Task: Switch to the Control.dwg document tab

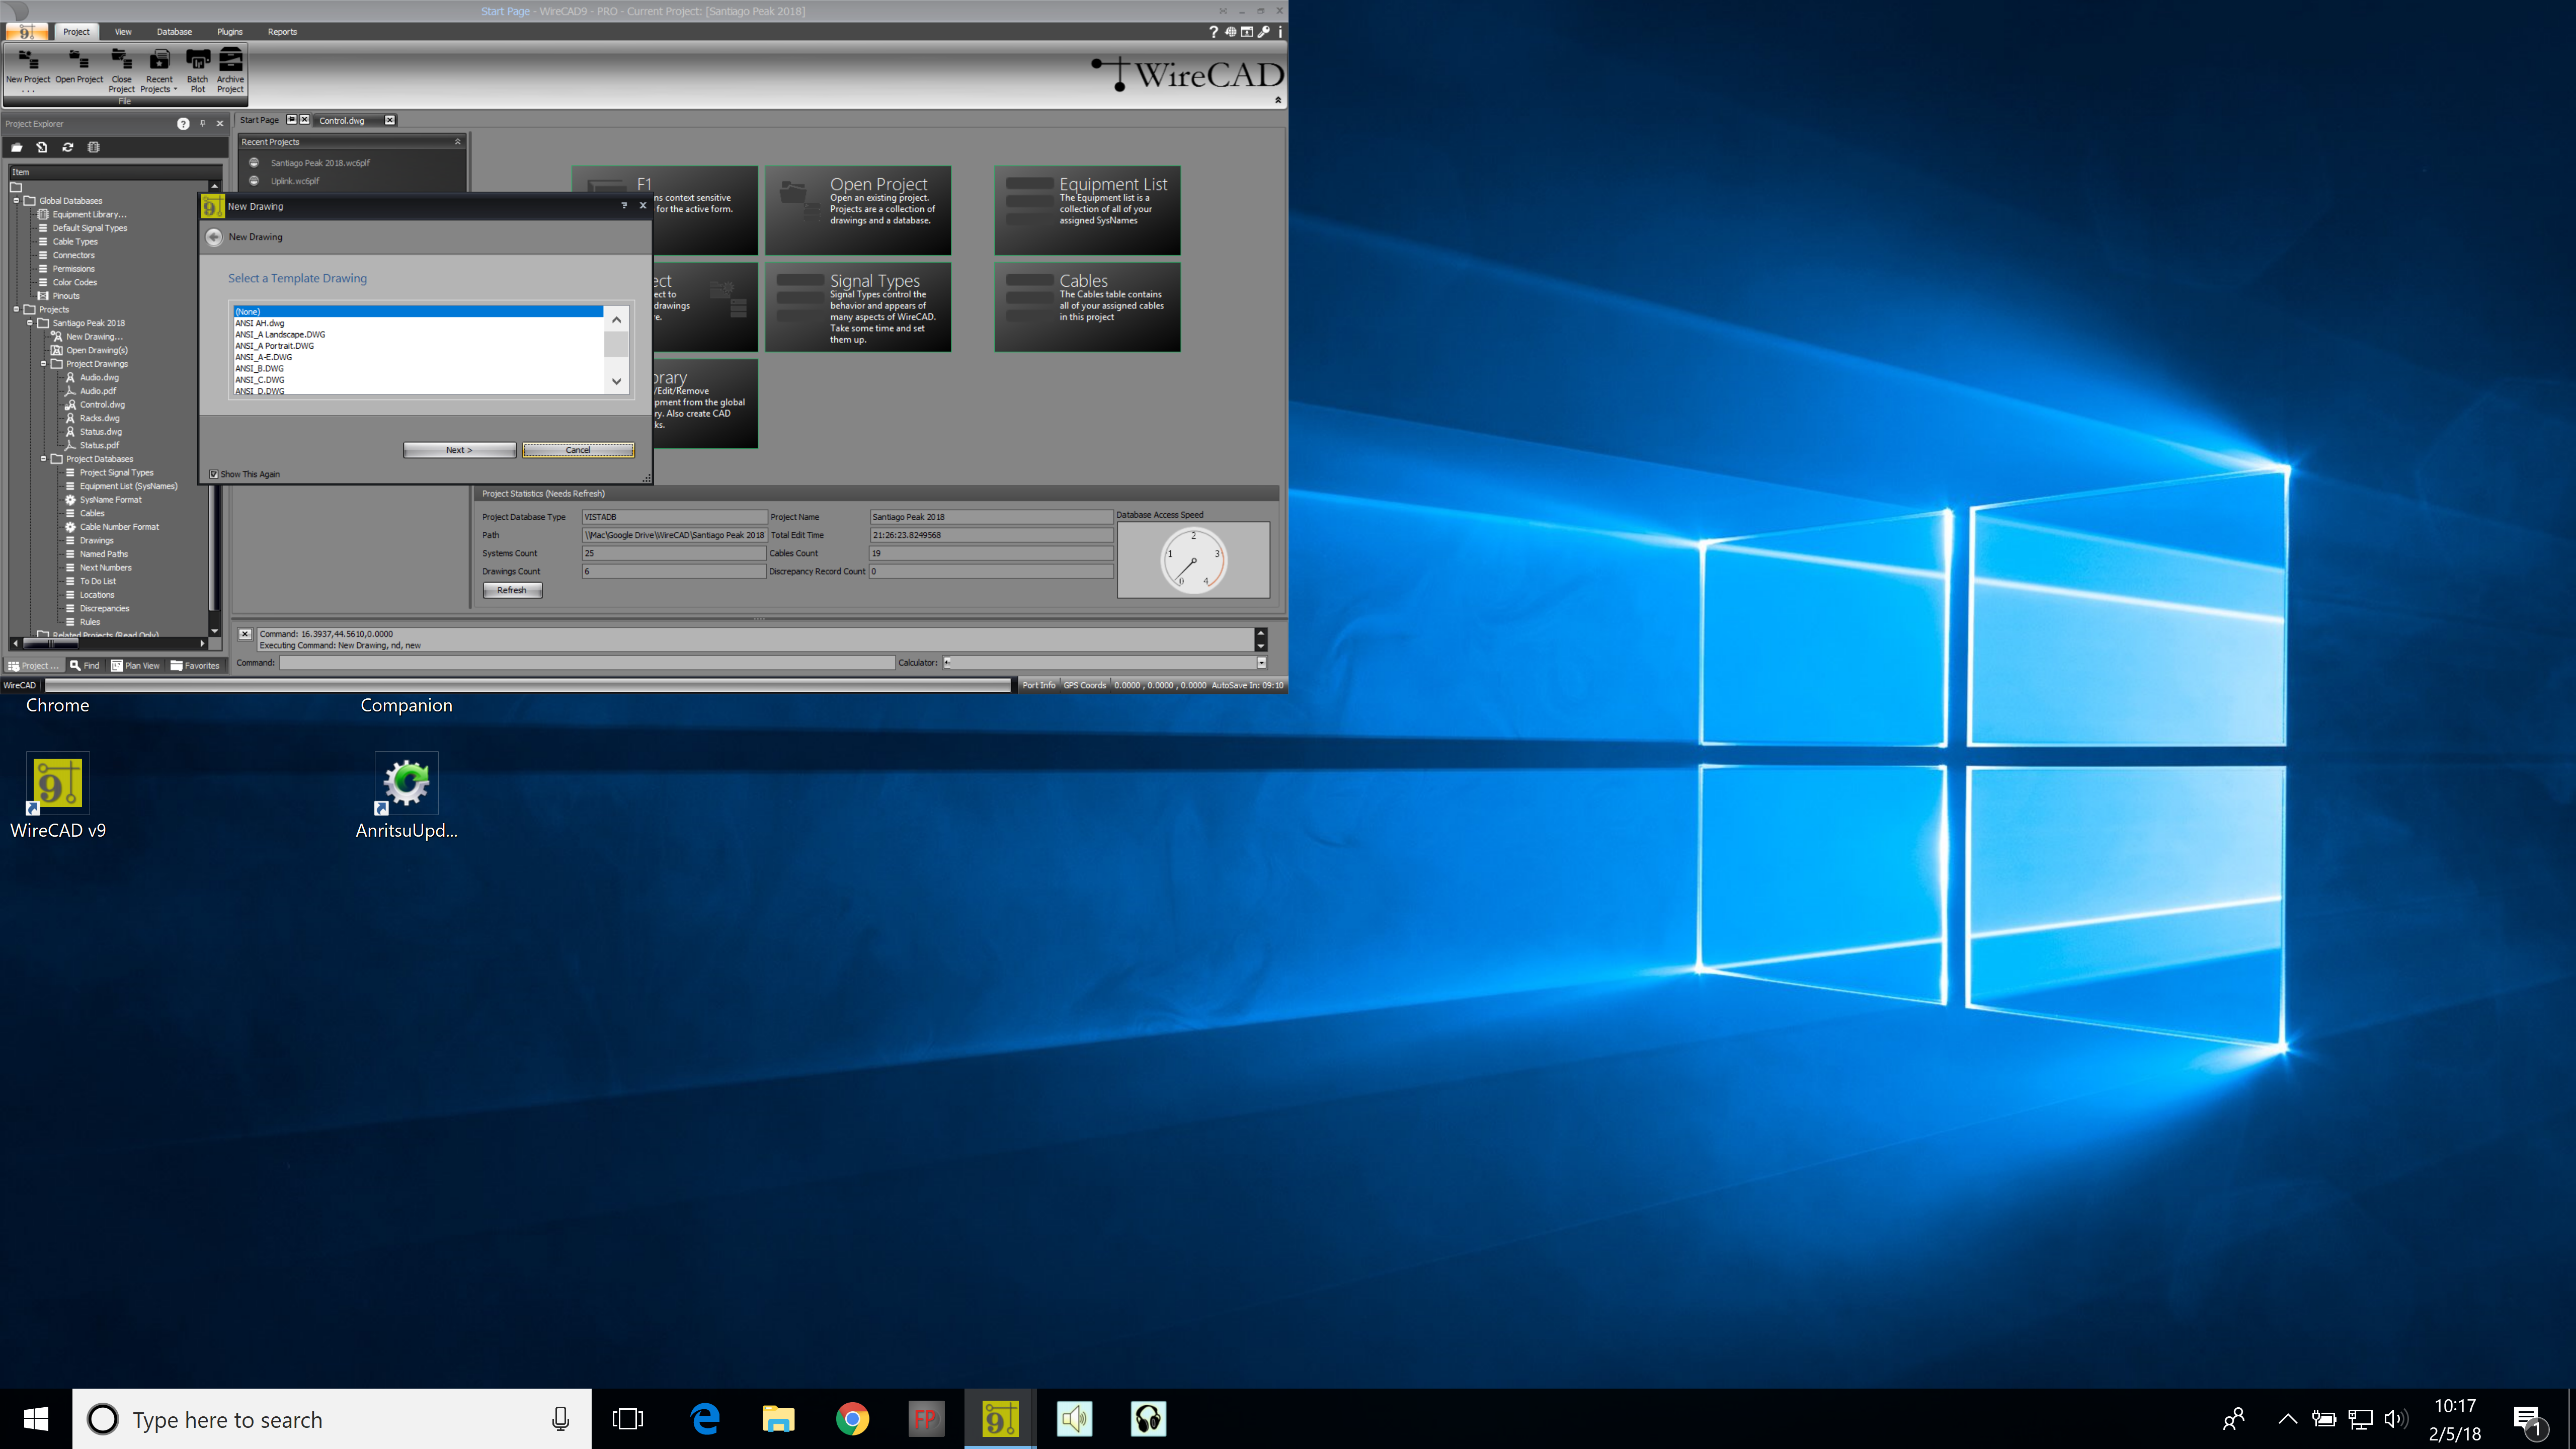Action: point(342,120)
